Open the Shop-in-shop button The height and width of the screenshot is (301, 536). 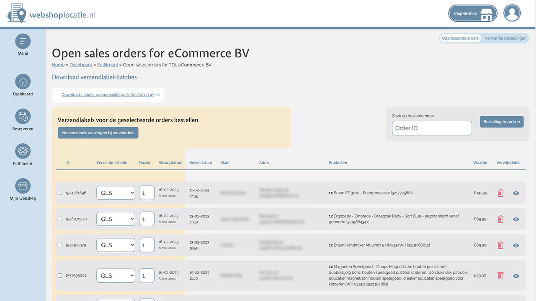pos(473,13)
